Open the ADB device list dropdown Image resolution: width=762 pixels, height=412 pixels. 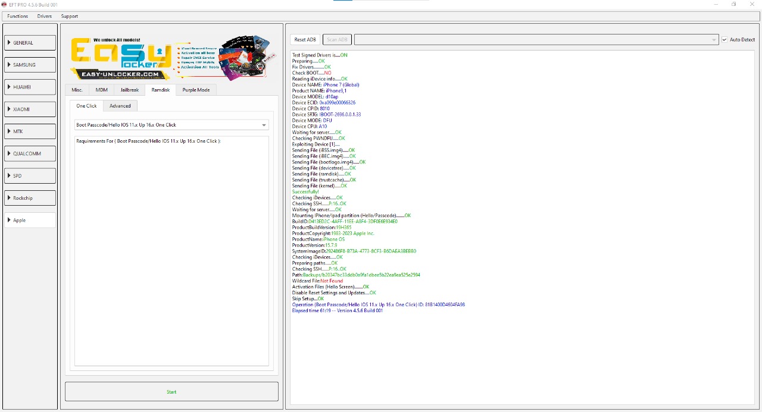click(x=536, y=40)
